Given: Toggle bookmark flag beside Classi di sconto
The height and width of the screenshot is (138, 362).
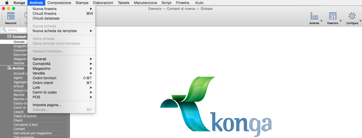Looking at the screenshot, I should pos(68,116).
